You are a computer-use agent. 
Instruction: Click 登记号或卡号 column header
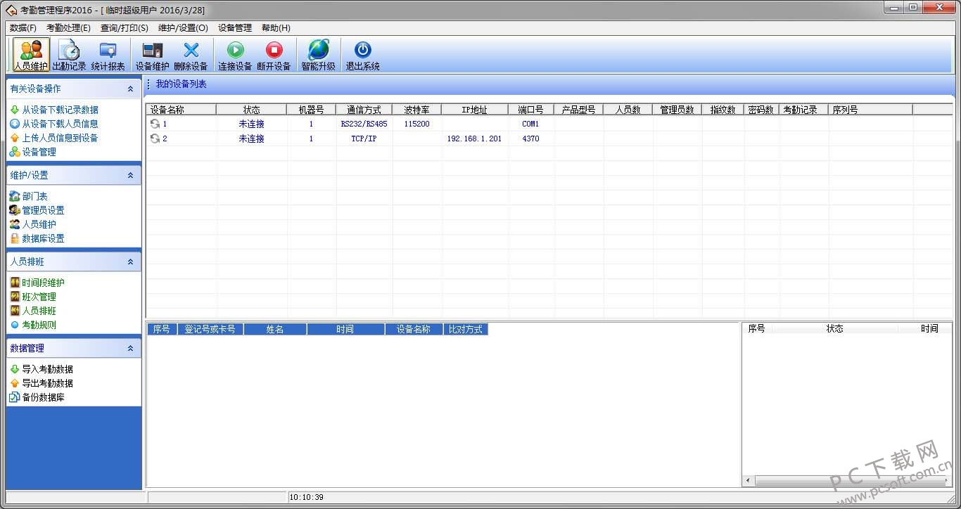[210, 329]
